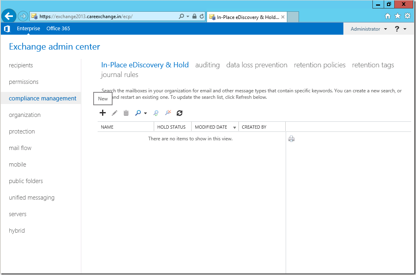Switch to the retention tags tab
The height and width of the screenshot is (275, 416).
point(373,65)
